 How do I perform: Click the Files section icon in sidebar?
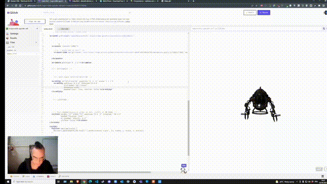click(x=8, y=42)
